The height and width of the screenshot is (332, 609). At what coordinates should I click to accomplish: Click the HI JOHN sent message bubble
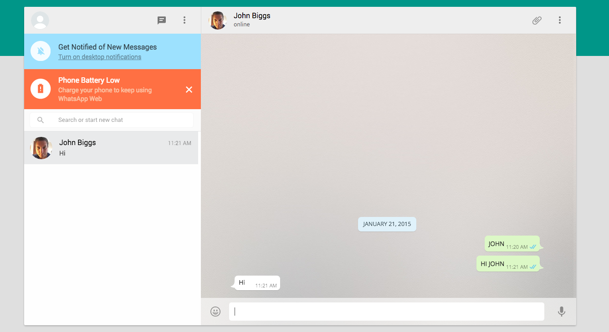[x=508, y=264]
